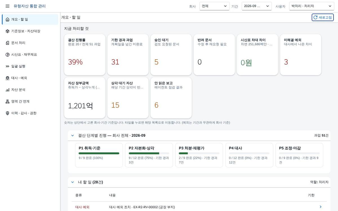338x211 pixels.
Task: Click the 과업 51건 count text
Action: tap(321, 136)
